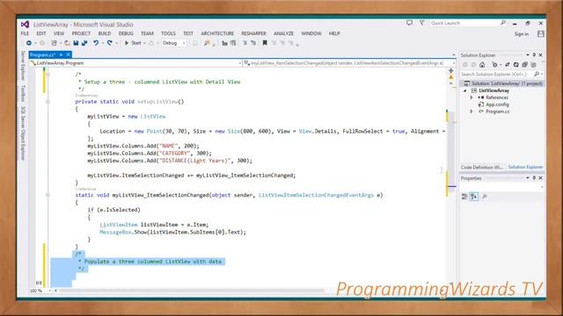Click the New Project toolbar icon

click(x=54, y=43)
